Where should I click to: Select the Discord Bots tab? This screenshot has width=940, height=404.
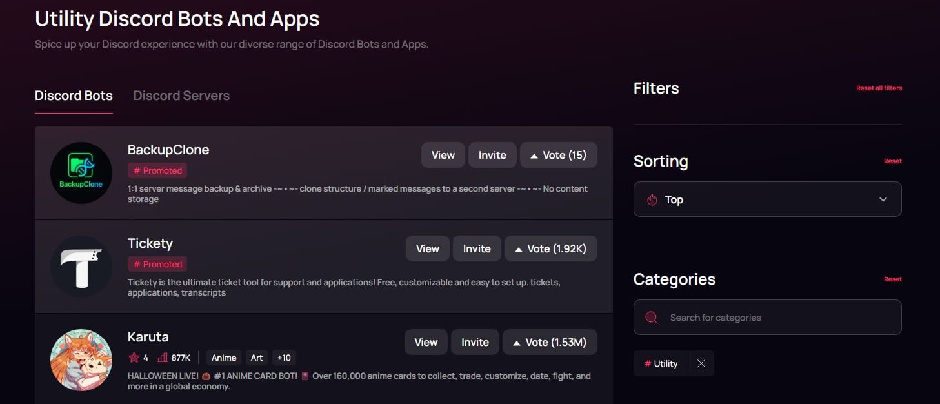tap(73, 95)
